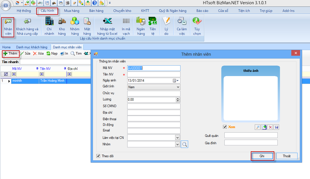Open the Ngày sinh date picker
310x179 pixels.
(177, 80)
